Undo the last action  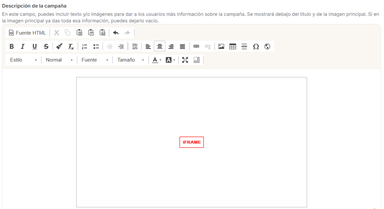click(x=116, y=33)
